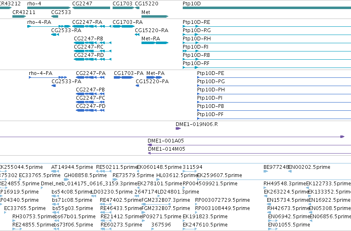Click protein Ptp10D-PB
The width and height of the screenshot is (351, 231).
click(274, 111)
